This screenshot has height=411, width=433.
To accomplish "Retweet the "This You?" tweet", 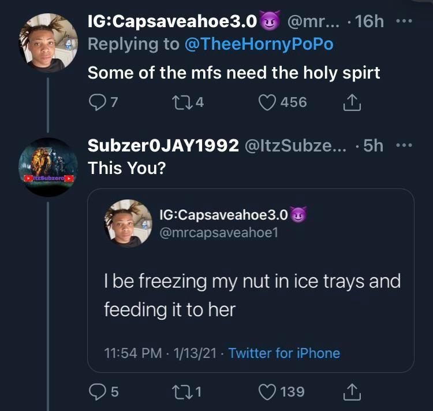I will (x=181, y=392).
